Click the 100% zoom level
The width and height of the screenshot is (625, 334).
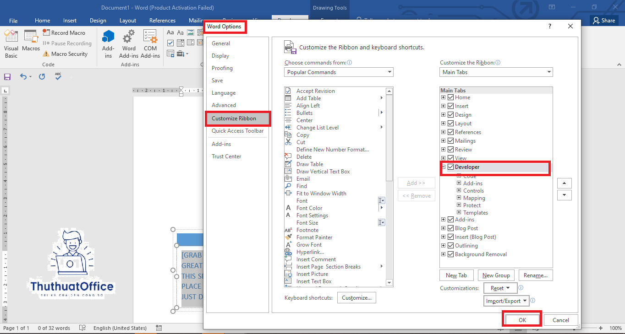pyautogui.click(x=615, y=328)
